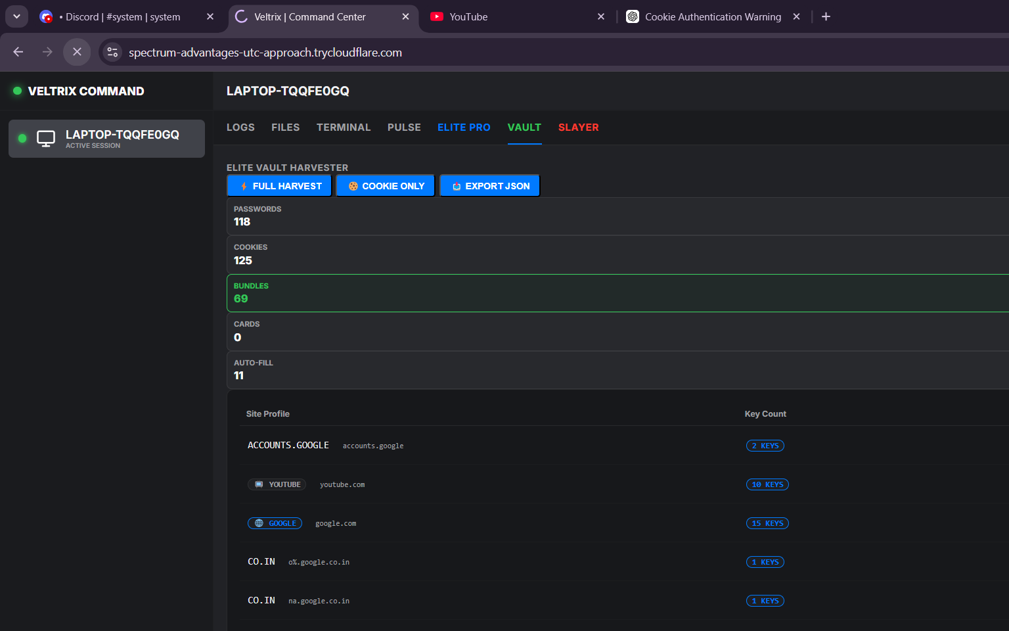This screenshot has height=631, width=1009.
Task: Click the YOUTUBE site profile badge
Action: pos(277,484)
